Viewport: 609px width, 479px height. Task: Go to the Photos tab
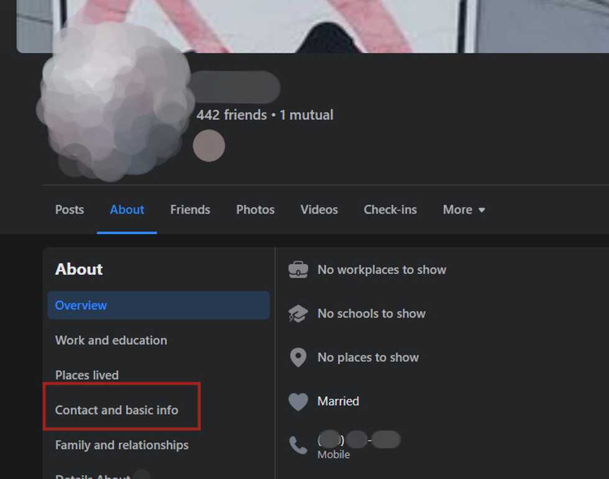[x=255, y=209]
